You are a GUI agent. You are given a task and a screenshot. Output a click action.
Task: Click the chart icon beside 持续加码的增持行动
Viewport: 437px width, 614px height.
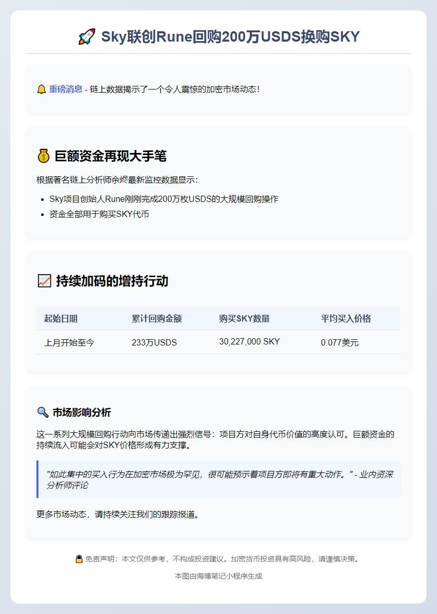pyautogui.click(x=44, y=281)
